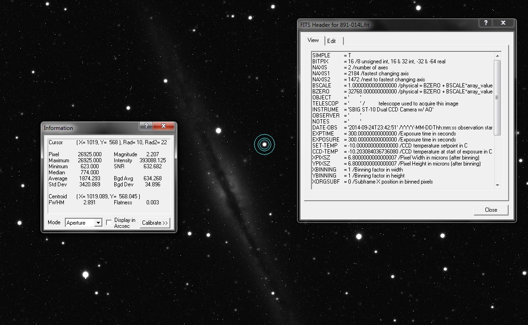Viewport: 528px width, 325px height.
Task: Select the DATE-OBS header line
Action: [403, 128]
